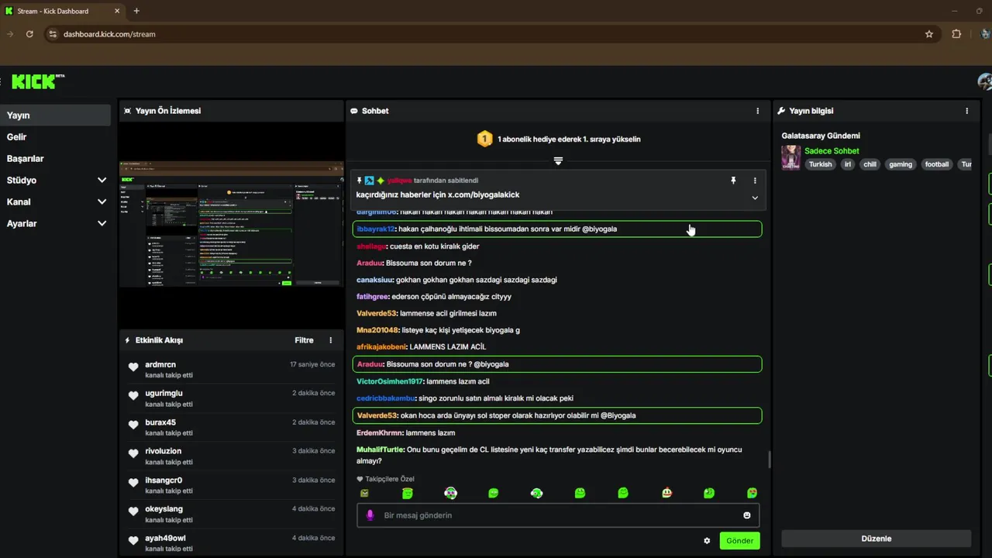This screenshot has height=558, width=992.
Task: Click the gold number 1 gift leaderboard badge
Action: (484, 139)
